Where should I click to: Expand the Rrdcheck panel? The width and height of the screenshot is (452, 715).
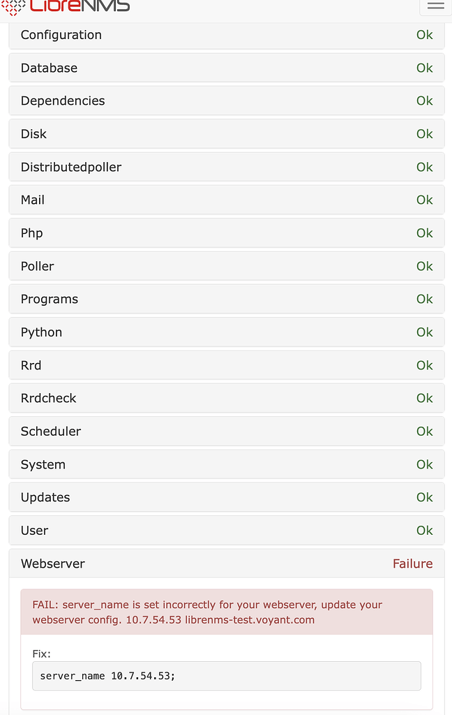(226, 398)
